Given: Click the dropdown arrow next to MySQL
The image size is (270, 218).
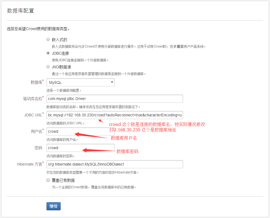Looking at the screenshot, I should tap(112, 82).
